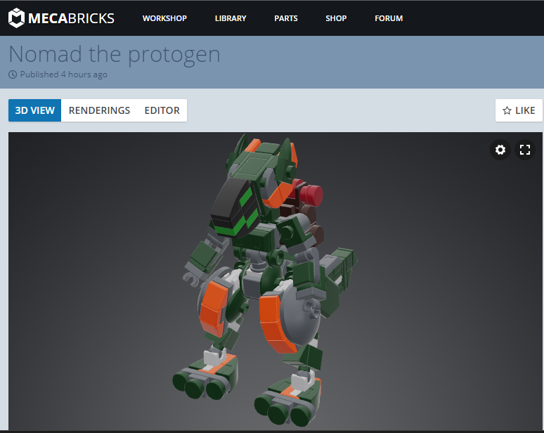Visit the SHOP page

click(x=336, y=18)
